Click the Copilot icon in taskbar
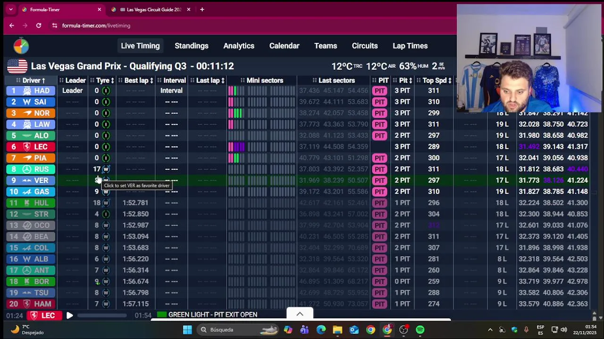The height and width of the screenshot is (339, 604). (x=288, y=330)
